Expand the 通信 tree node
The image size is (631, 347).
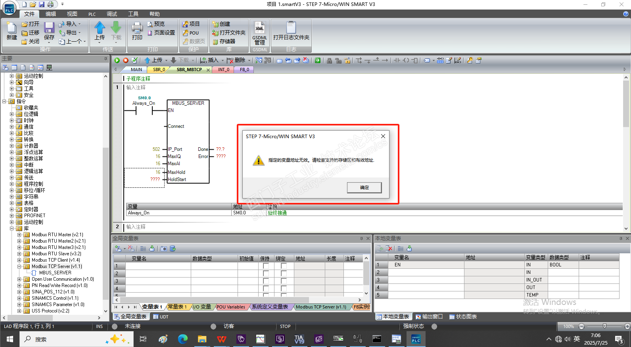[12, 127]
